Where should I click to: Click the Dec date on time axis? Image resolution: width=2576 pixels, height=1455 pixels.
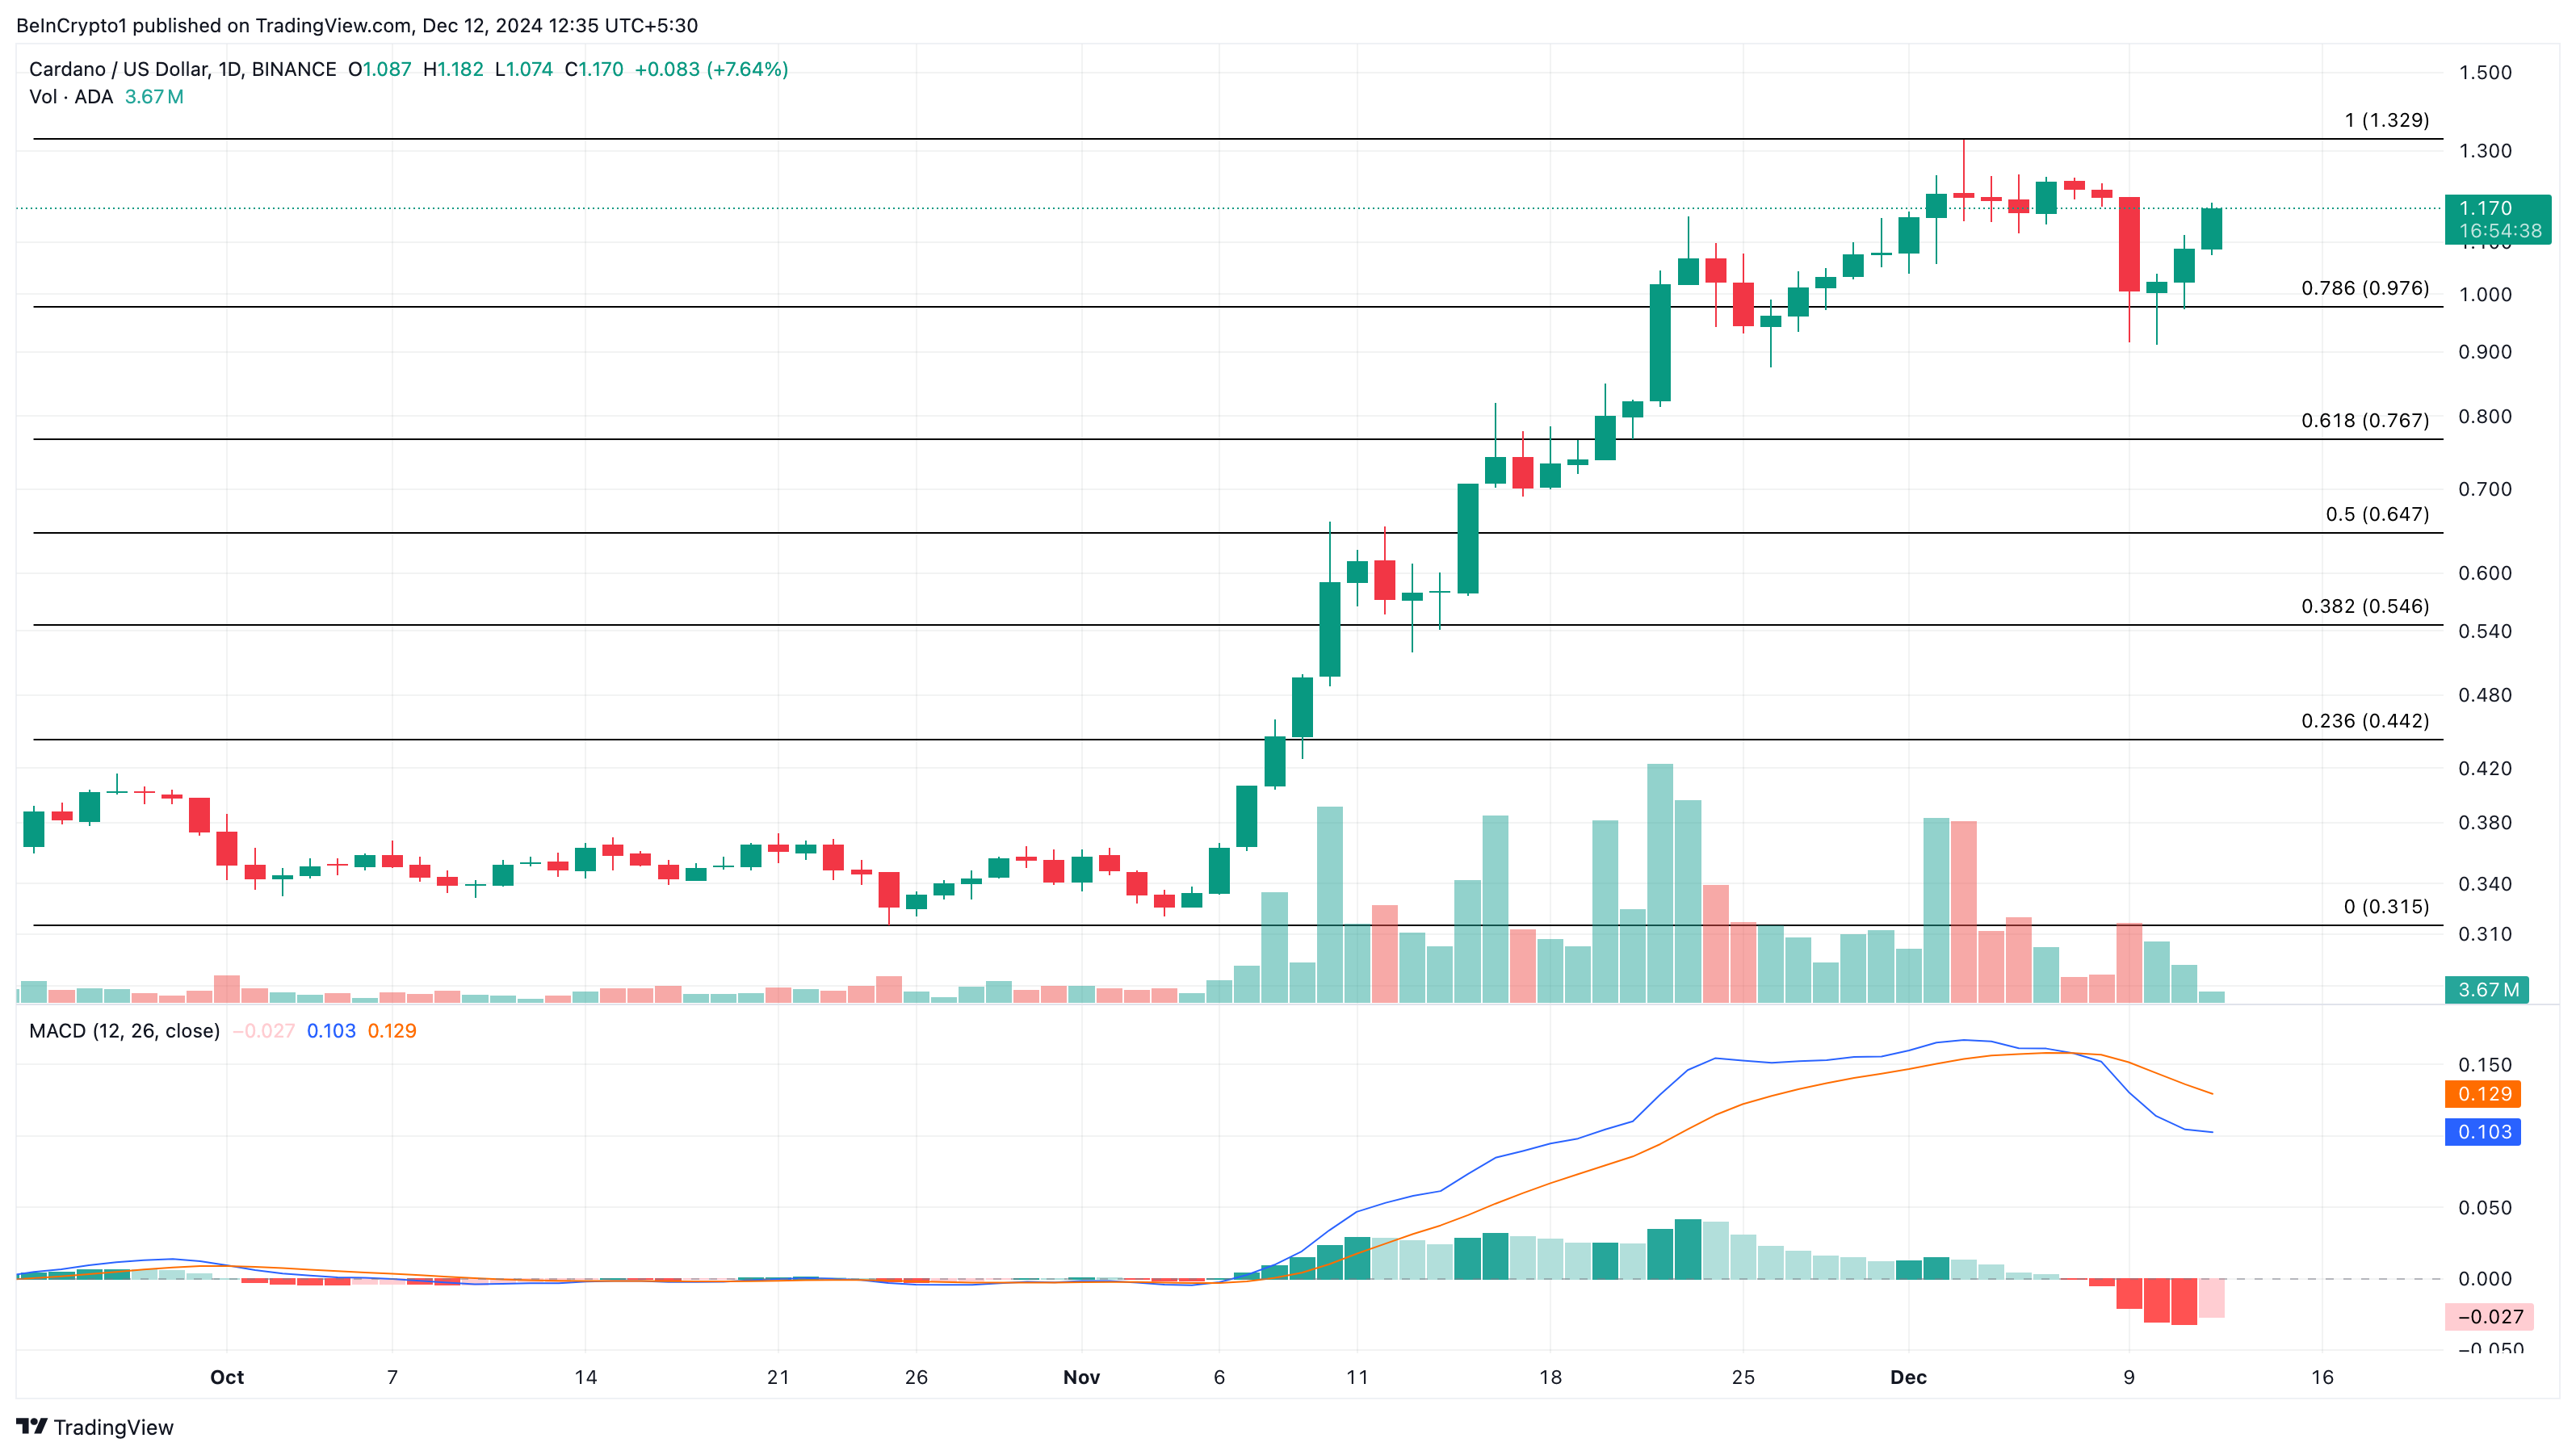(x=1907, y=1377)
